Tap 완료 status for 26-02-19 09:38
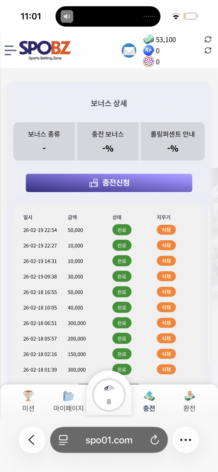Viewport: 218px width, 472px height. (122, 276)
